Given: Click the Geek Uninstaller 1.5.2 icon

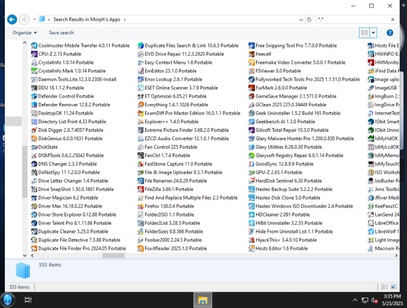Looking at the screenshot, I should [251, 113].
